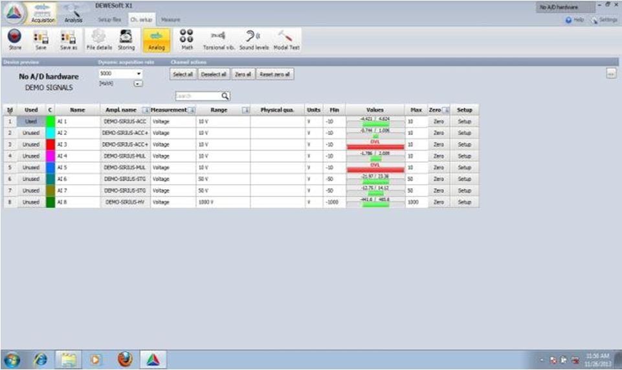Click the Save as icon
The width and height of the screenshot is (622, 370).
pyautogui.click(x=68, y=40)
